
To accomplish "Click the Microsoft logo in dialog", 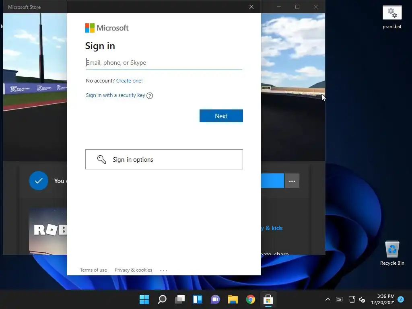I will (107, 28).
